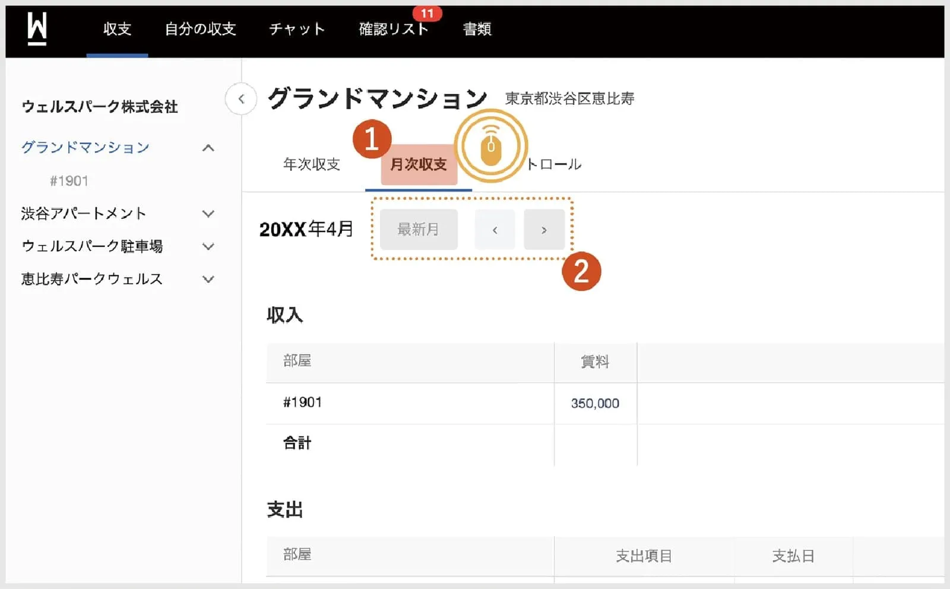This screenshot has height=589, width=950.
Task: Expand 渋谷アパートメント in sidebar
Action: point(208,214)
